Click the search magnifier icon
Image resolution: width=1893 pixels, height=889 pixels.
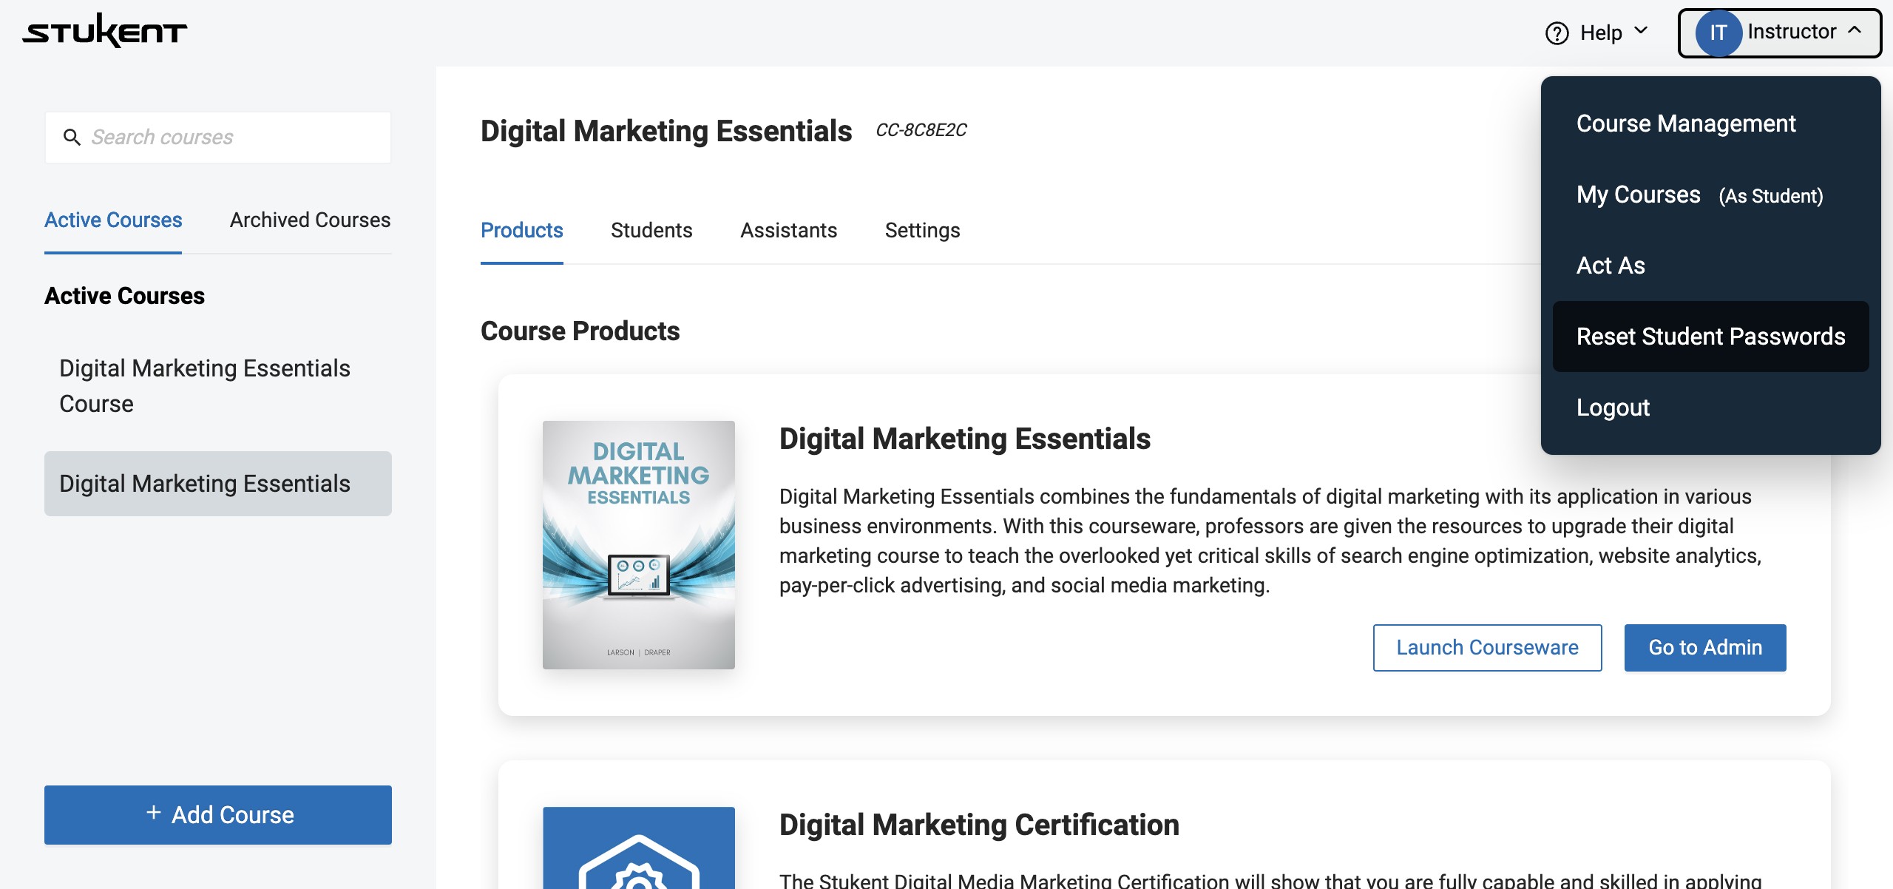[x=72, y=138]
